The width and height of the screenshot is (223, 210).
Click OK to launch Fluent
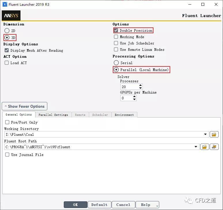76,205
